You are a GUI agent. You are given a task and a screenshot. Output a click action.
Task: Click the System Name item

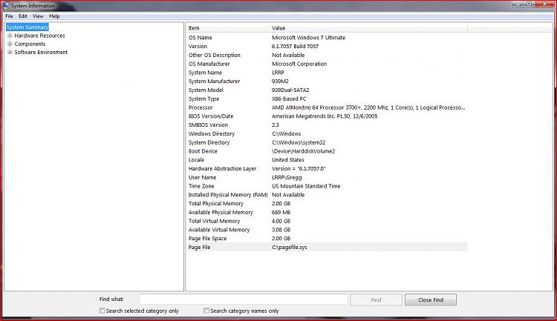(x=205, y=73)
